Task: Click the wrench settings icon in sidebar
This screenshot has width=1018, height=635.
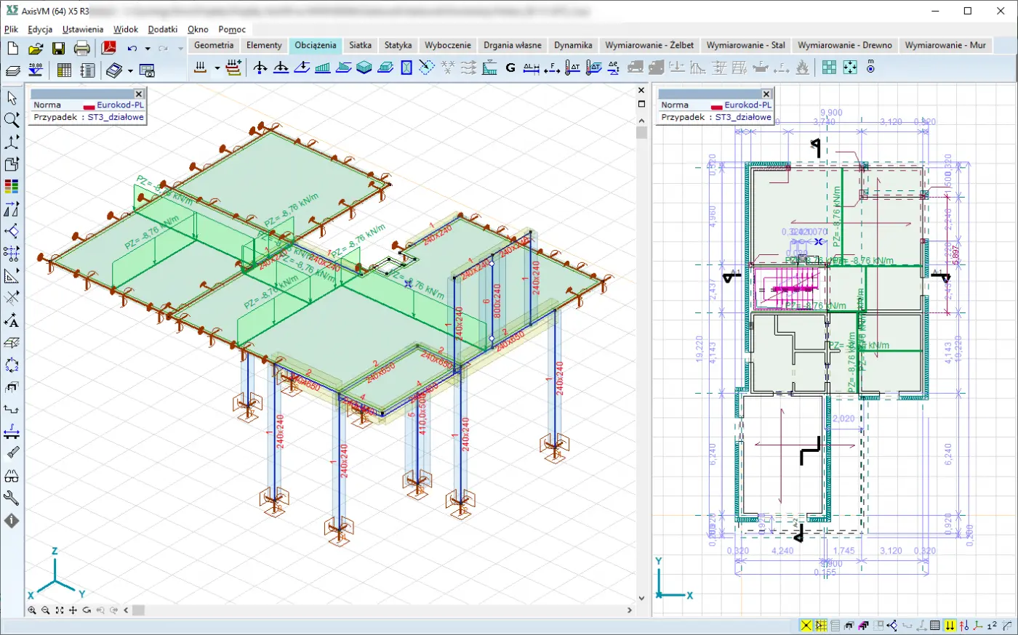Action: tap(12, 498)
